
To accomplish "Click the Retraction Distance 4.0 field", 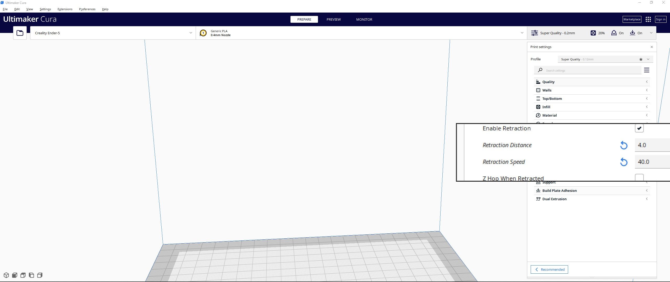I will point(652,145).
